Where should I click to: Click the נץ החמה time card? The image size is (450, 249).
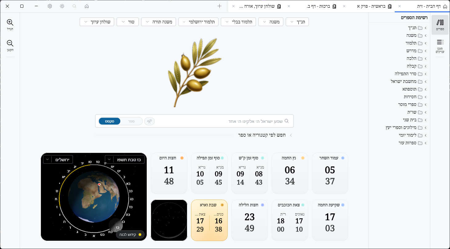290,173
